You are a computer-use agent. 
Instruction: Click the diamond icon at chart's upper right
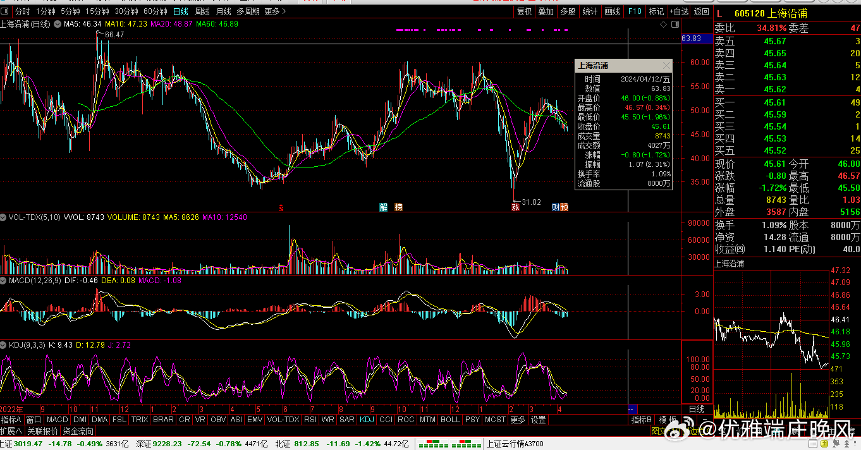pos(663,24)
